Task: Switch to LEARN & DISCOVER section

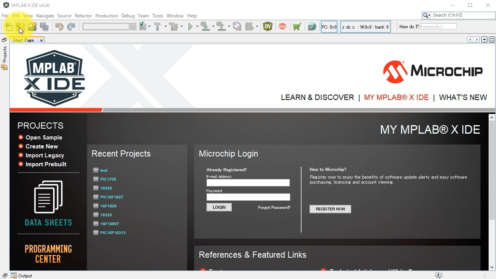Action: click(x=317, y=97)
